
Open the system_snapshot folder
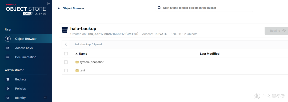click(x=91, y=62)
